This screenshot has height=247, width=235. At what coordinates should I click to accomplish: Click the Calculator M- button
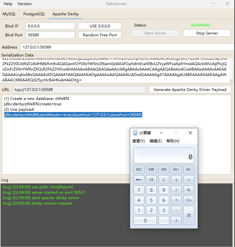189,169
